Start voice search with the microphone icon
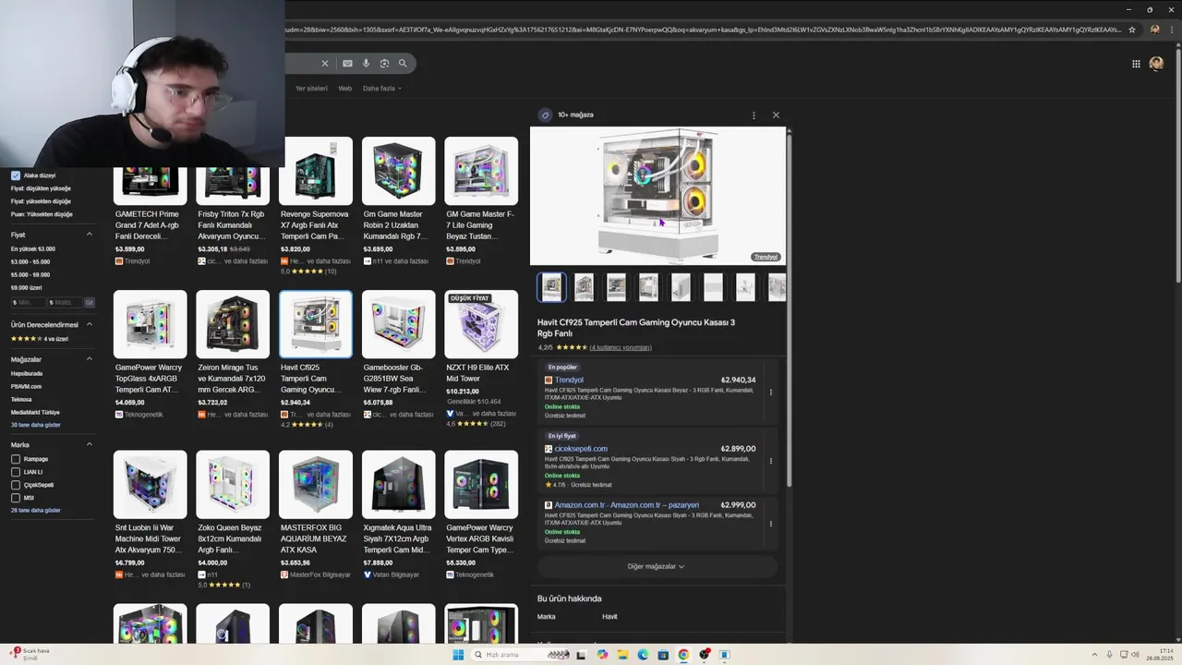The width and height of the screenshot is (1182, 665). click(366, 64)
